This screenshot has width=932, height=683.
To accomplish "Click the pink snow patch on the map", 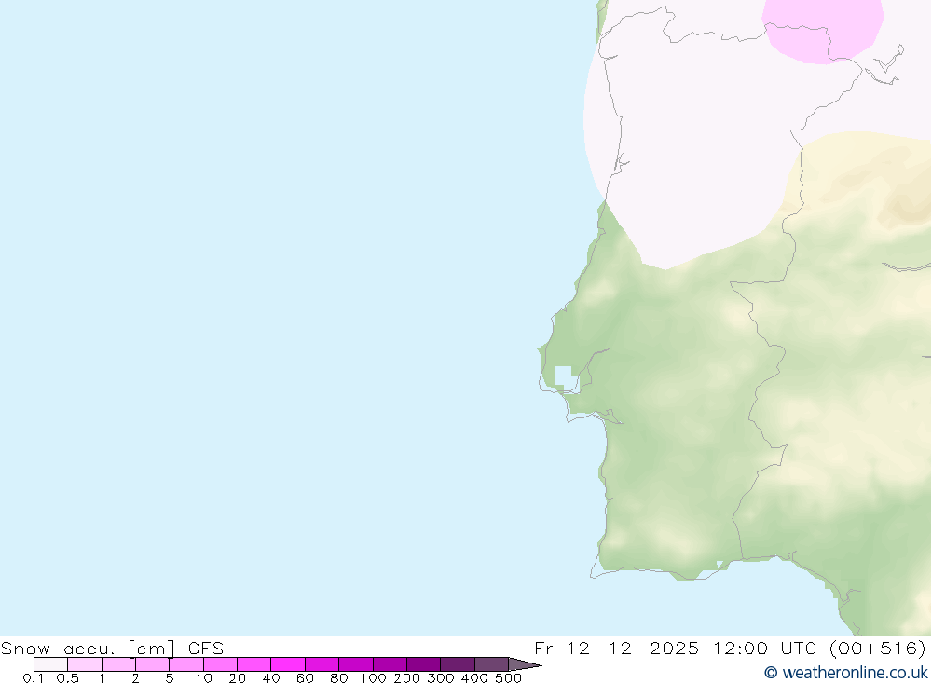I will [823, 30].
